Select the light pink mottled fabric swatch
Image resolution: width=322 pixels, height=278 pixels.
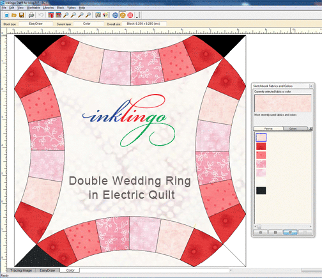(261, 173)
